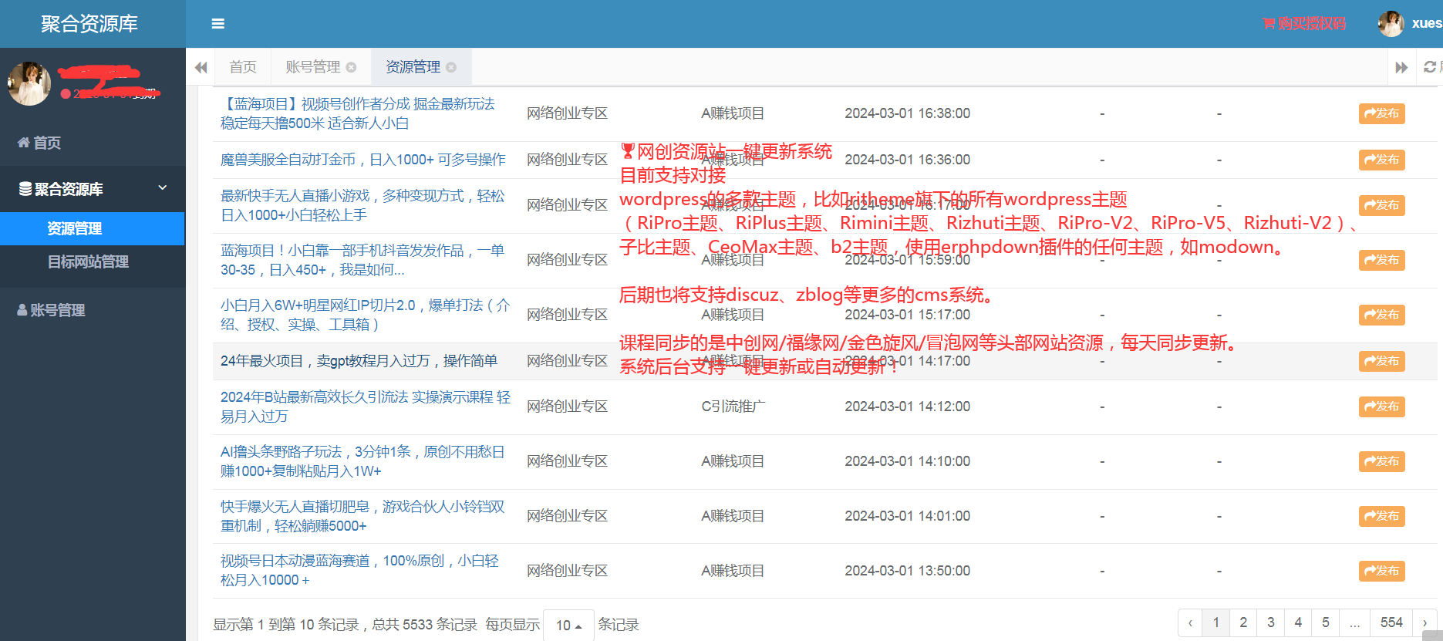Open the 2024年B站最新高效长久引流法 link
The height and width of the screenshot is (641, 1443).
click(366, 407)
